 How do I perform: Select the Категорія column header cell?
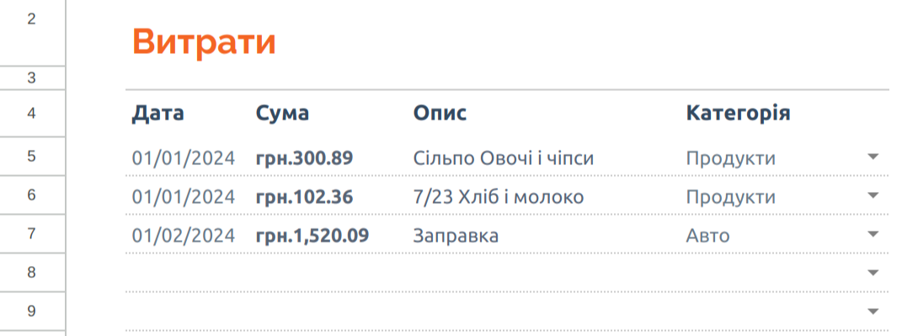(738, 114)
